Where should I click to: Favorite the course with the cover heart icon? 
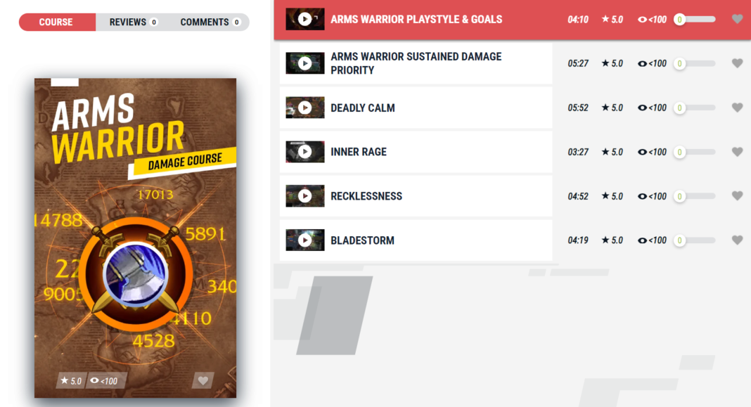click(x=203, y=381)
